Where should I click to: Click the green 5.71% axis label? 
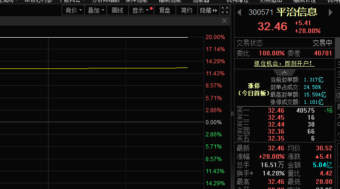(213, 147)
